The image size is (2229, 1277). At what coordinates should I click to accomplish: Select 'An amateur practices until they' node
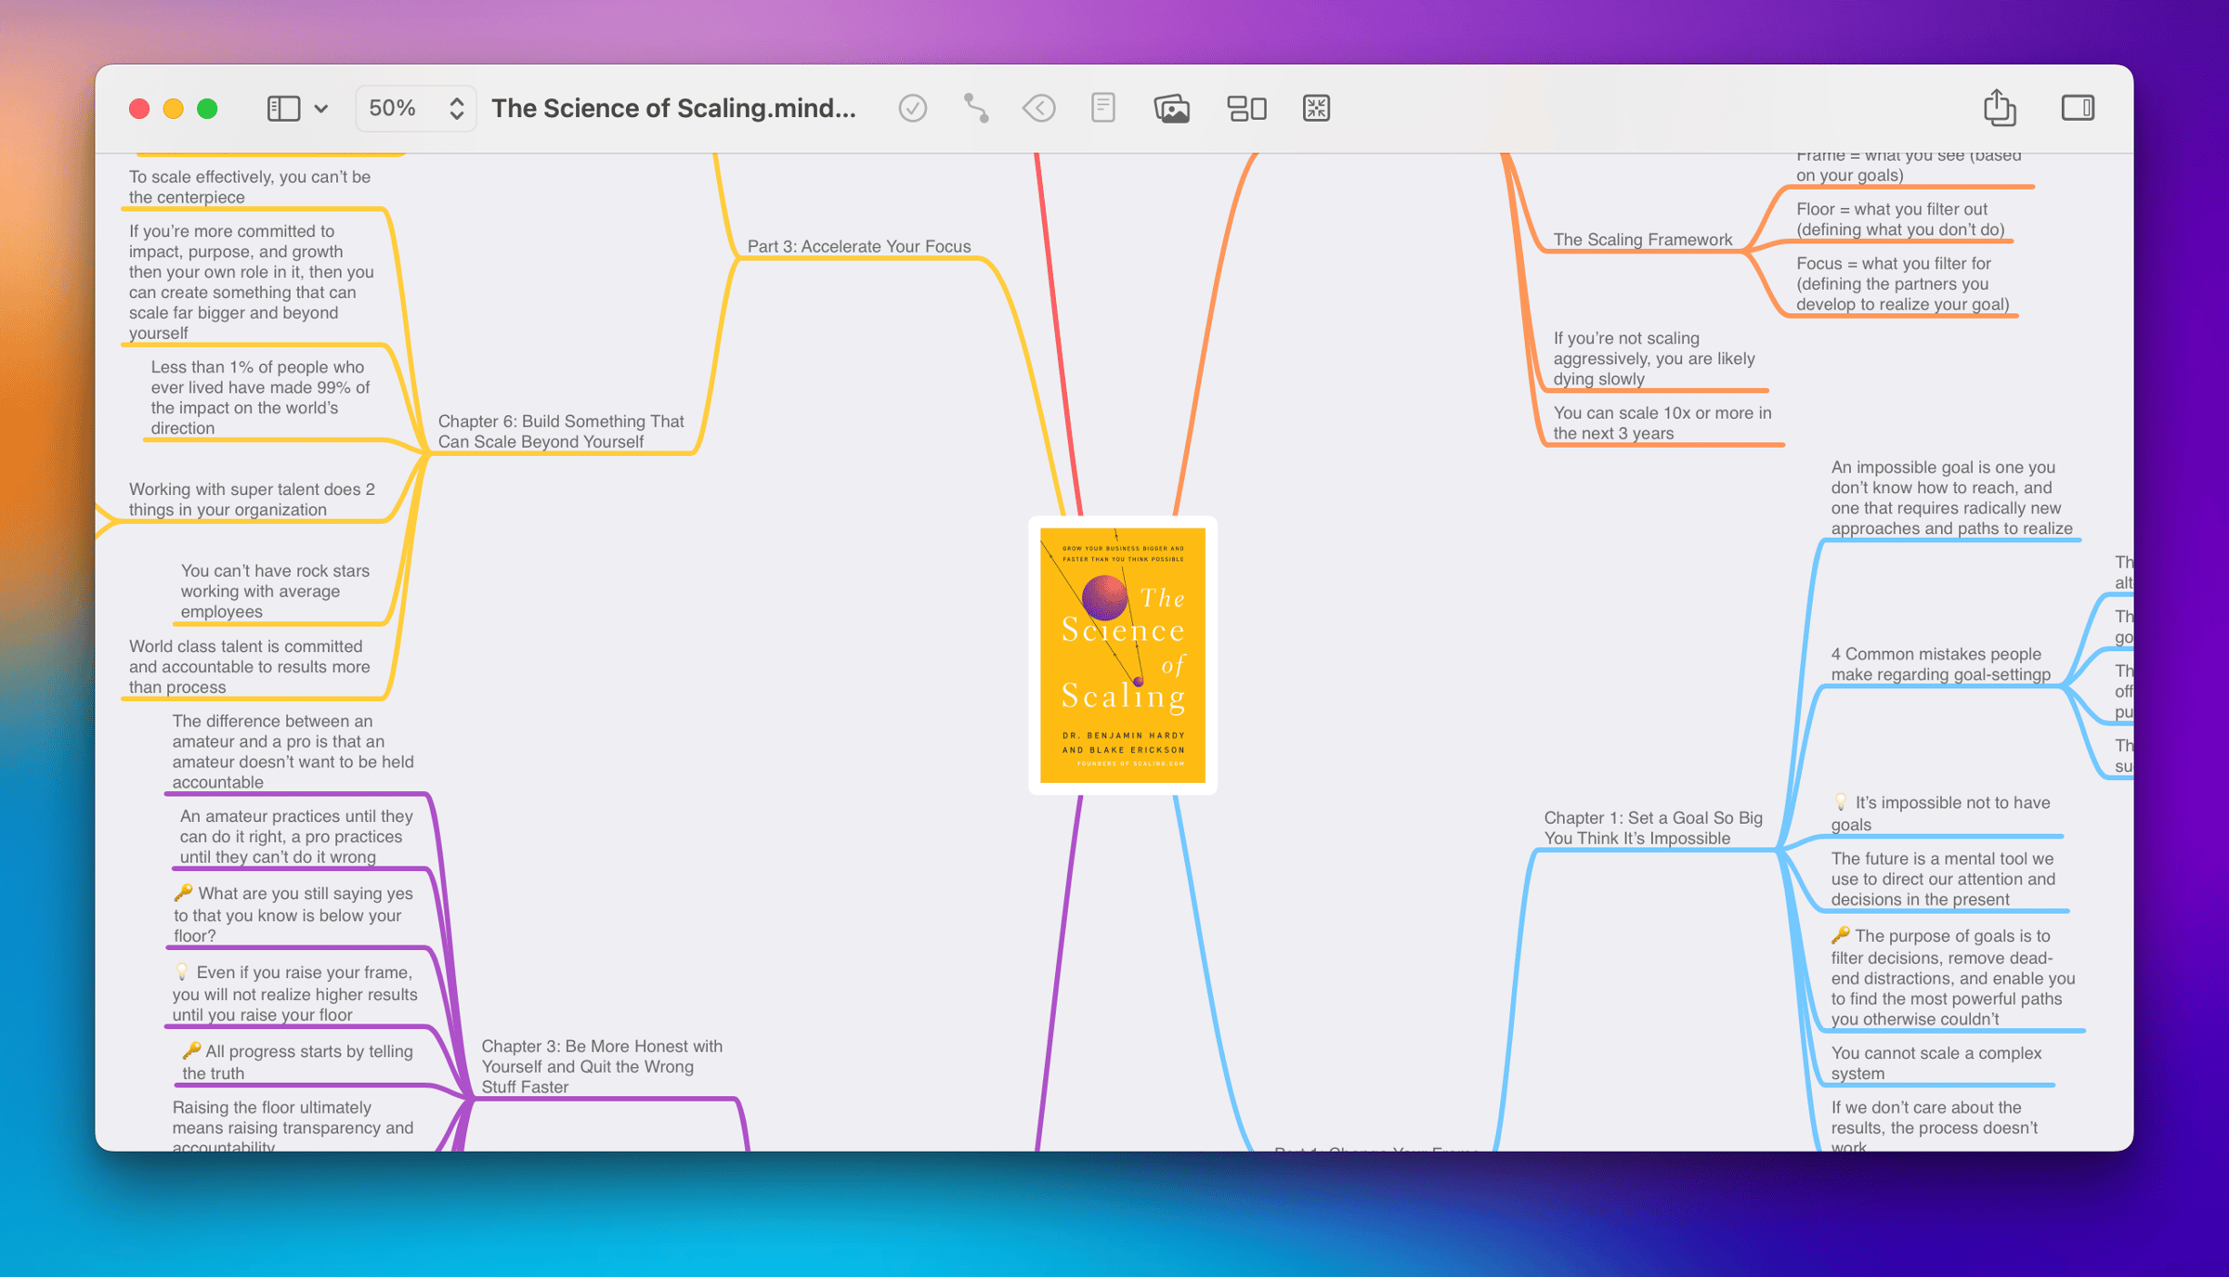295,836
